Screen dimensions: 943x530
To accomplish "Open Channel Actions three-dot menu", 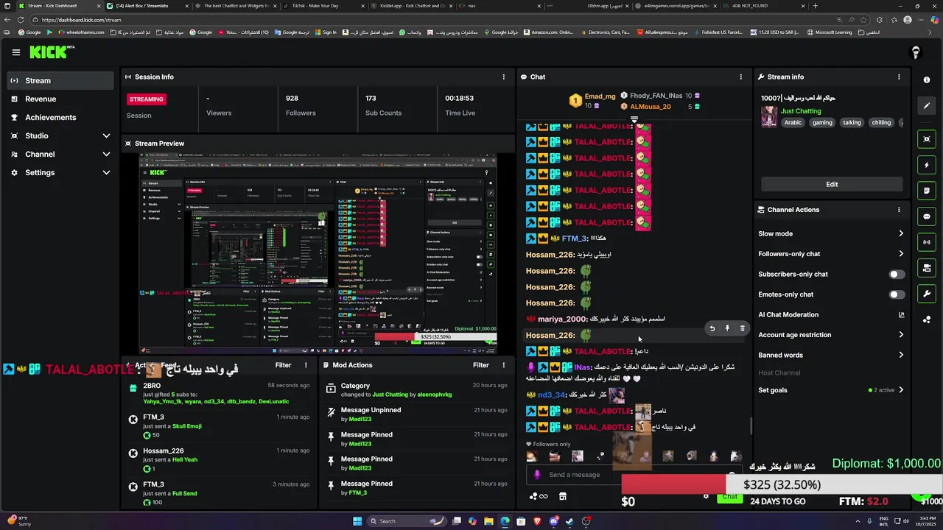I will coord(899,210).
